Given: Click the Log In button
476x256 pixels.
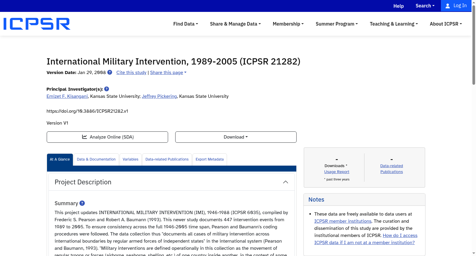Looking at the screenshot, I should coord(456,6).
